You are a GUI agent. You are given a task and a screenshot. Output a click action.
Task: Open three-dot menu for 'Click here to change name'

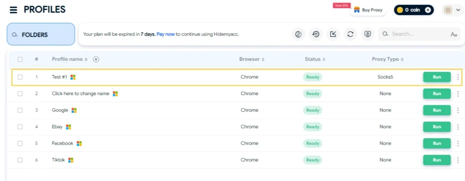pyautogui.click(x=458, y=94)
